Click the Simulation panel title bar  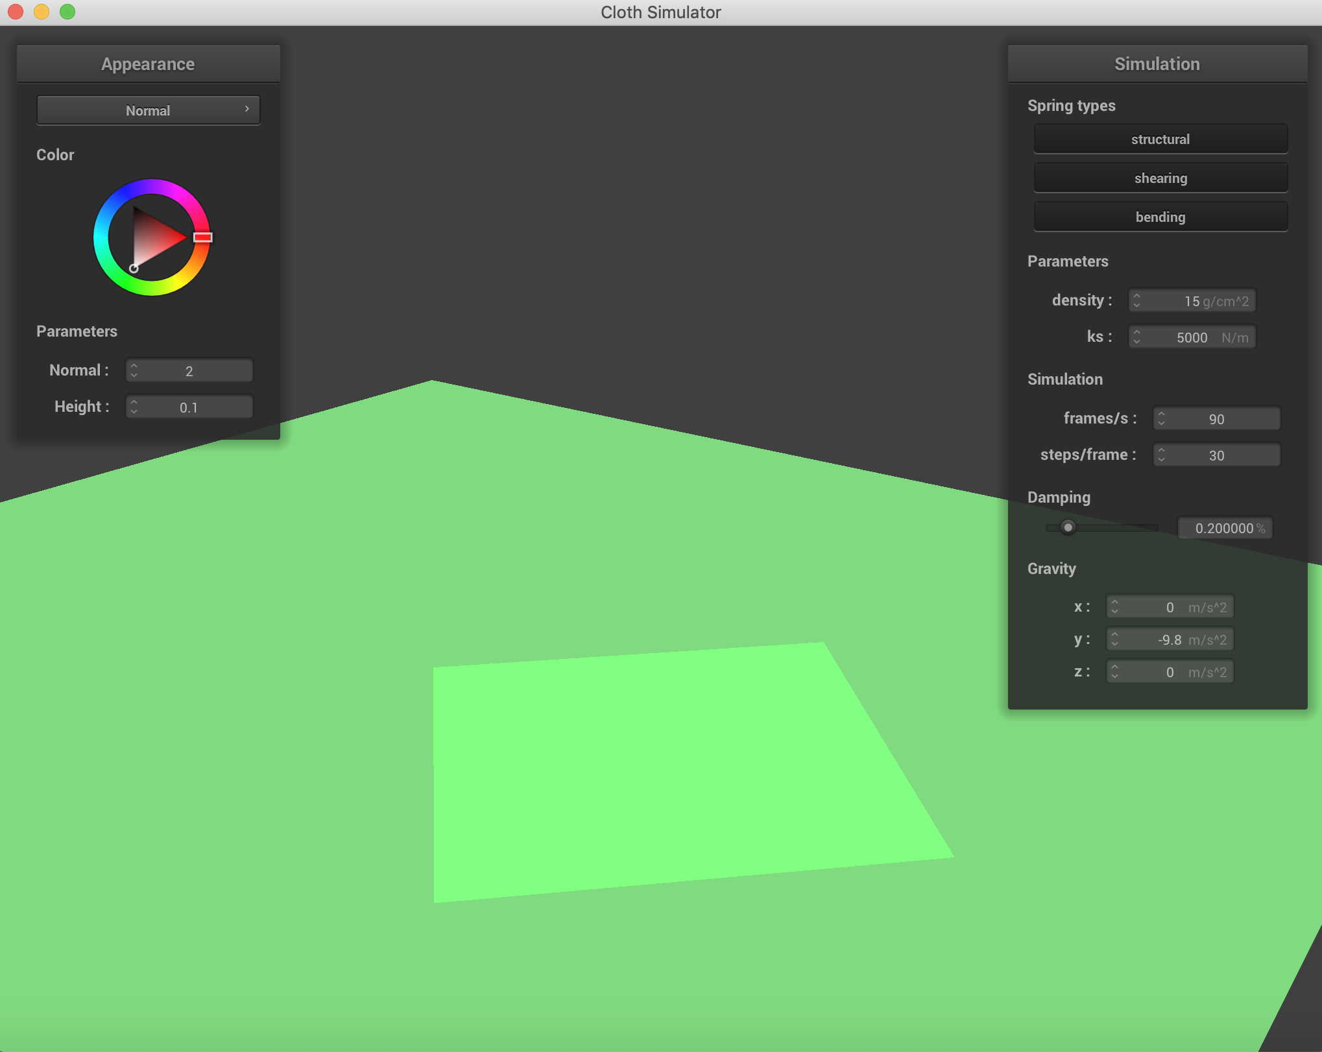coord(1157,64)
